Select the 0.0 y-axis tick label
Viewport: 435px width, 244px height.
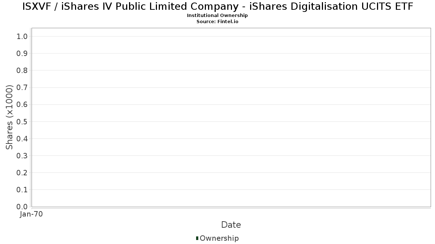22,207
